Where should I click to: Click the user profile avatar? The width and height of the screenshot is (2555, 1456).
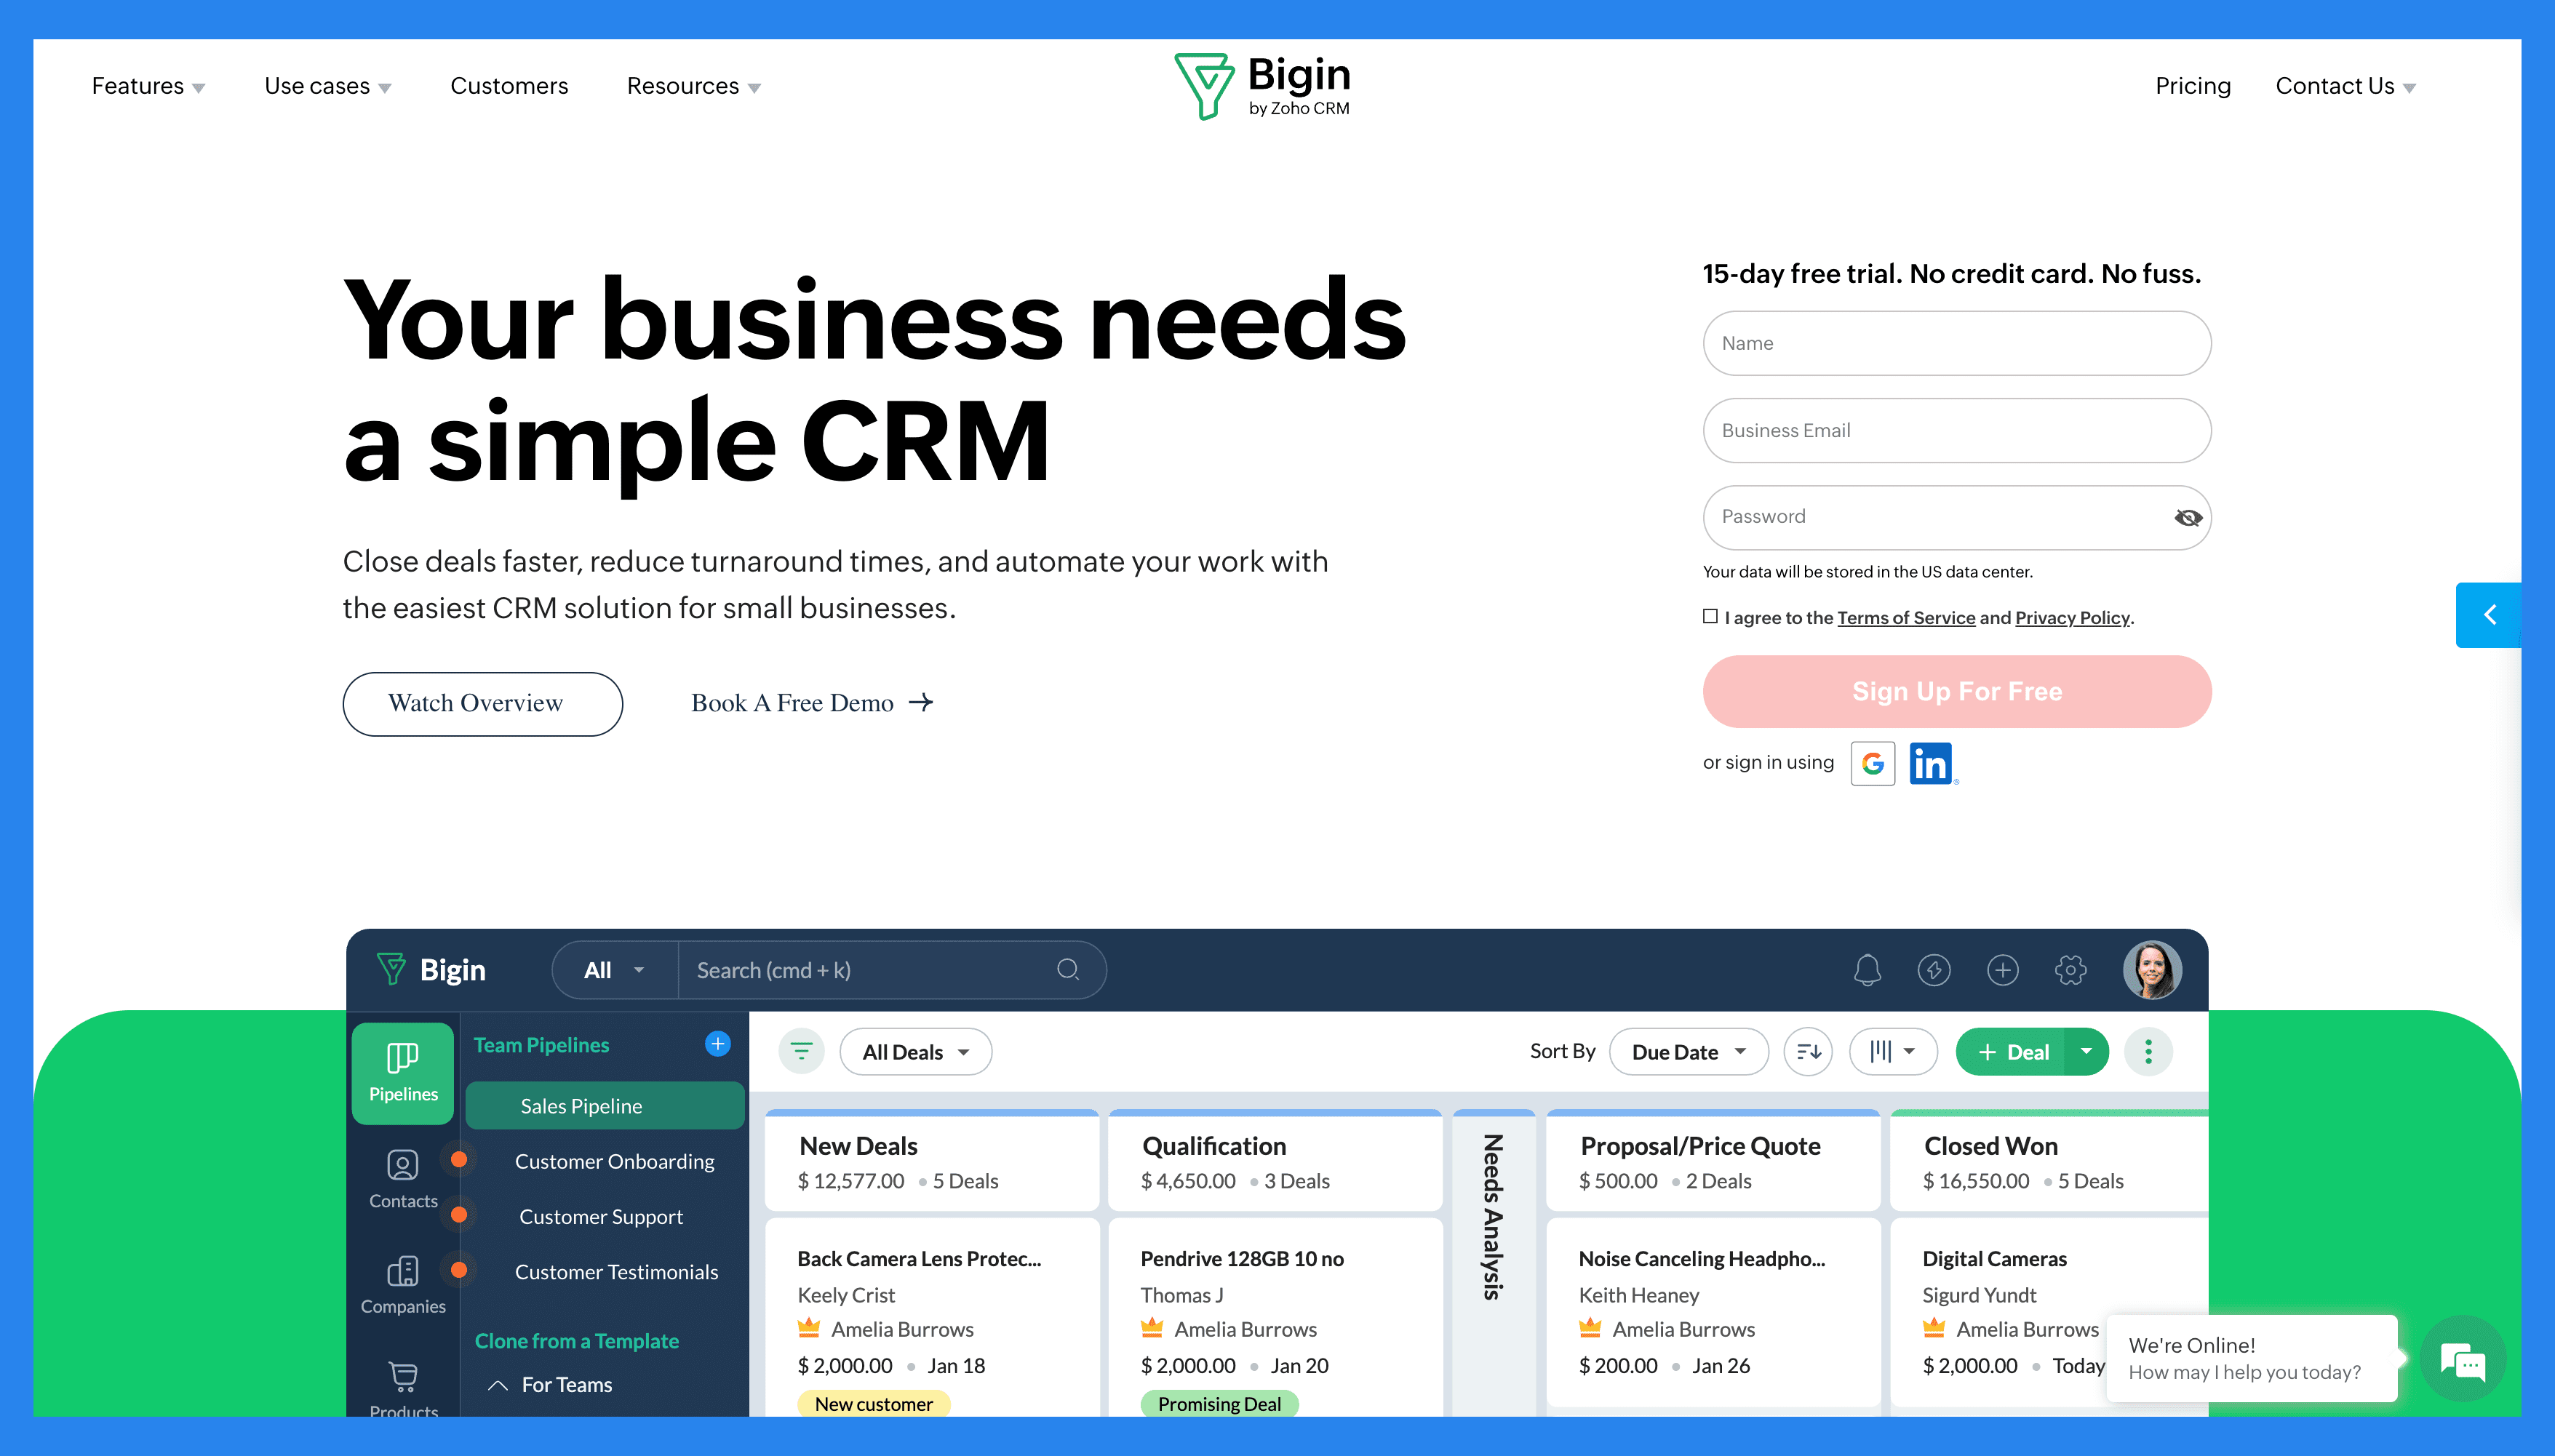pos(2152,970)
